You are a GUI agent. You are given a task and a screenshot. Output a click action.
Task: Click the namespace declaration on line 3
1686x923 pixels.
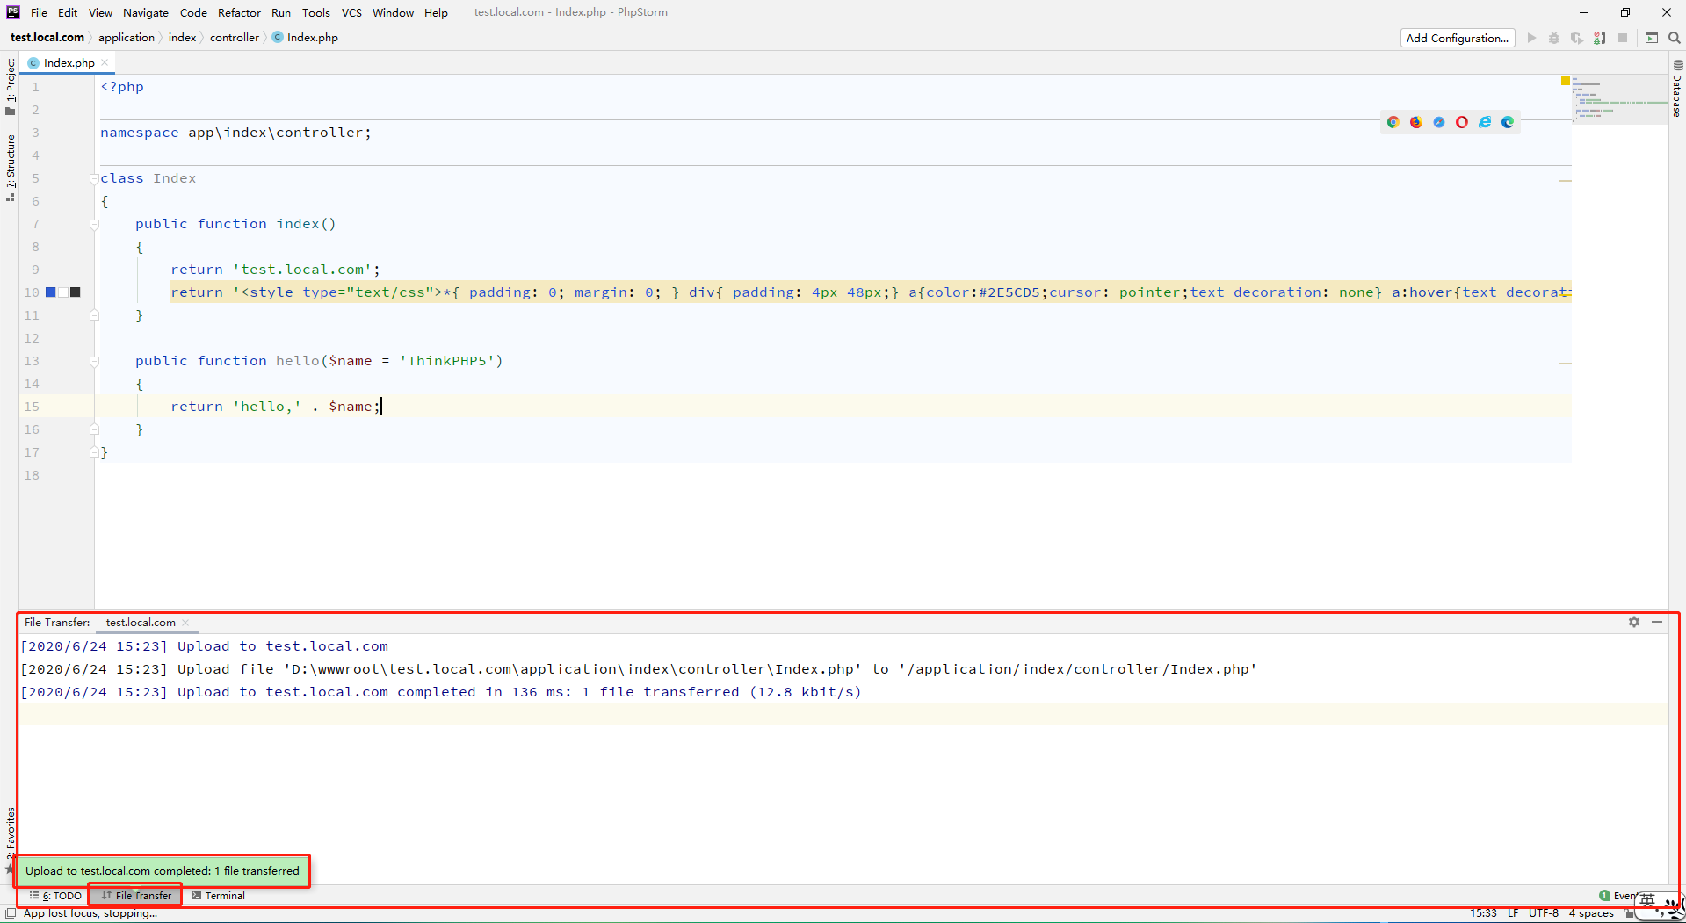pos(235,133)
